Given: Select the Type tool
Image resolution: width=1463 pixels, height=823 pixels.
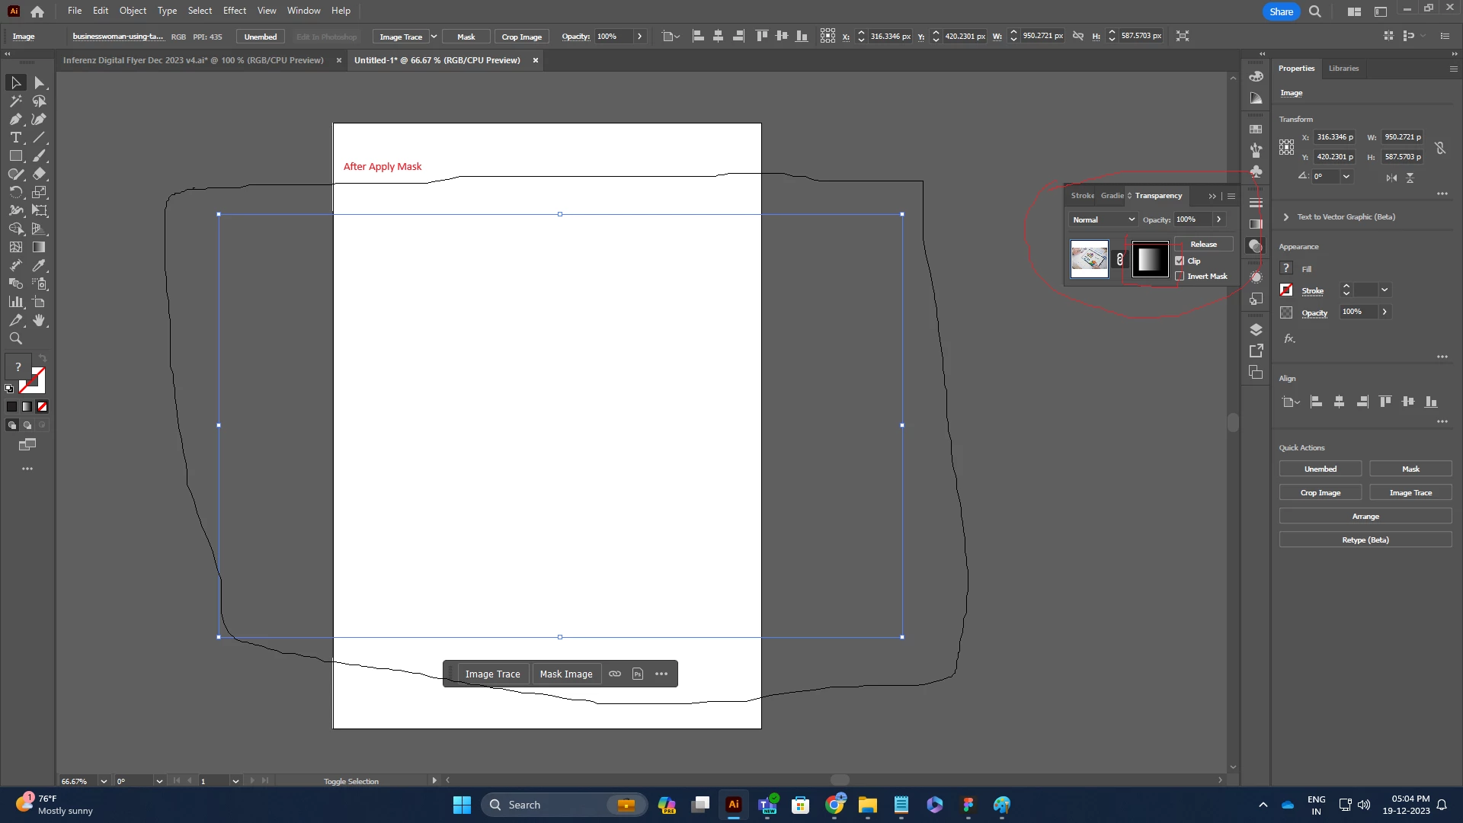Looking at the screenshot, I should click(15, 137).
